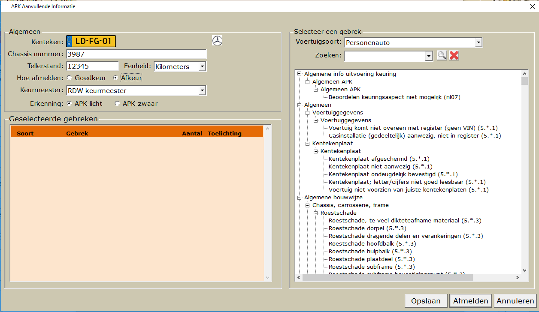This screenshot has height=312, width=539.
Task: Click the Afmelden button
Action: (470, 301)
